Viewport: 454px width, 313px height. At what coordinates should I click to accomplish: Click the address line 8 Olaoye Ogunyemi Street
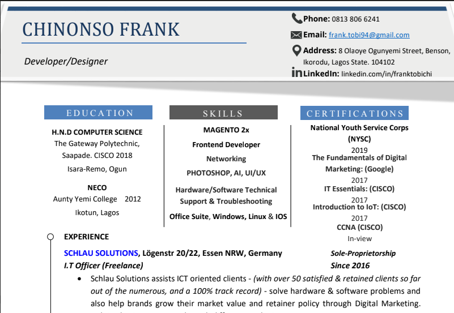[x=381, y=51]
